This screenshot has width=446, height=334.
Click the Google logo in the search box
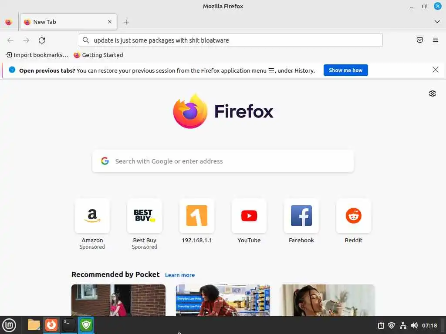pos(105,161)
